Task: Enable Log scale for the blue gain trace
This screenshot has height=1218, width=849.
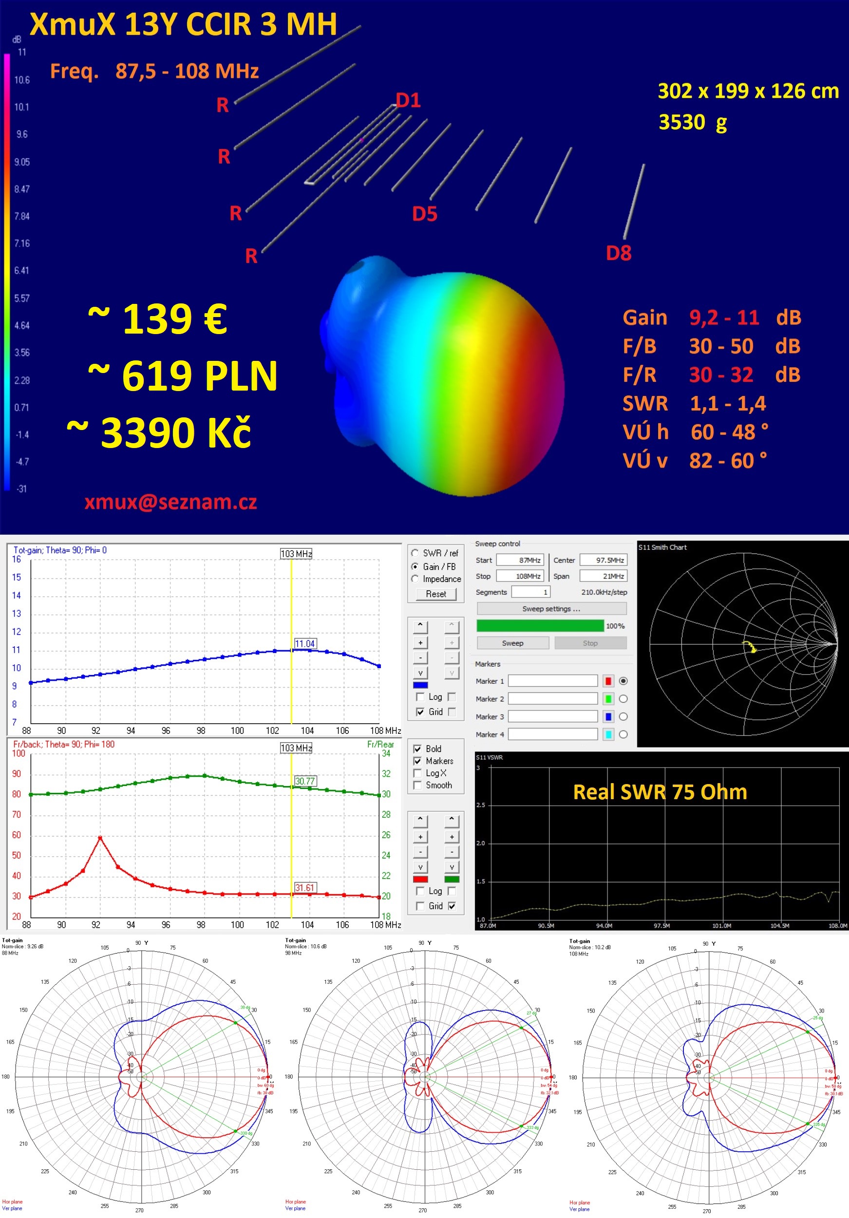Action: (x=420, y=696)
